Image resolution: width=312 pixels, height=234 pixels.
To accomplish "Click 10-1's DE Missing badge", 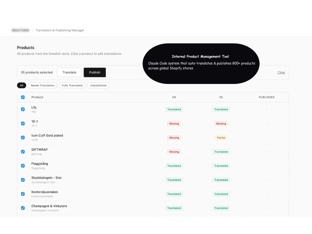I will click(221, 124).
